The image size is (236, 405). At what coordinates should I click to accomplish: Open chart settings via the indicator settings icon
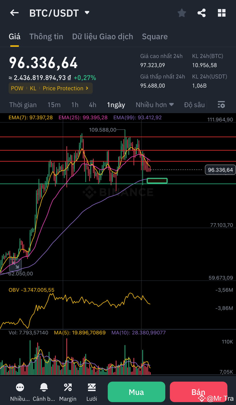pyautogui.click(x=221, y=104)
